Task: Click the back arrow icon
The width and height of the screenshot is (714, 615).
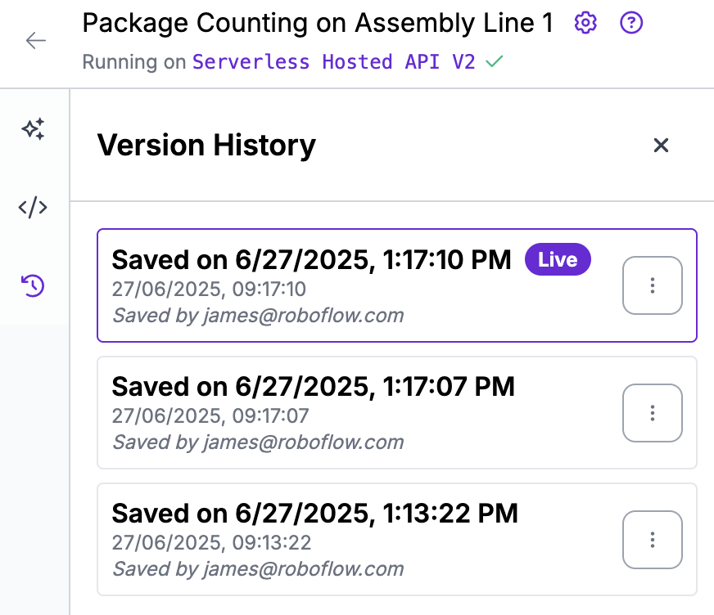Action: (x=35, y=40)
